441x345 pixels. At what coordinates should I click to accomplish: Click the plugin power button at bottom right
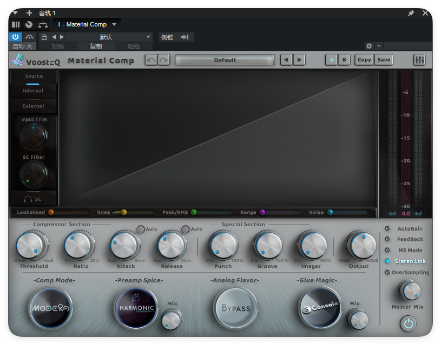(408, 323)
